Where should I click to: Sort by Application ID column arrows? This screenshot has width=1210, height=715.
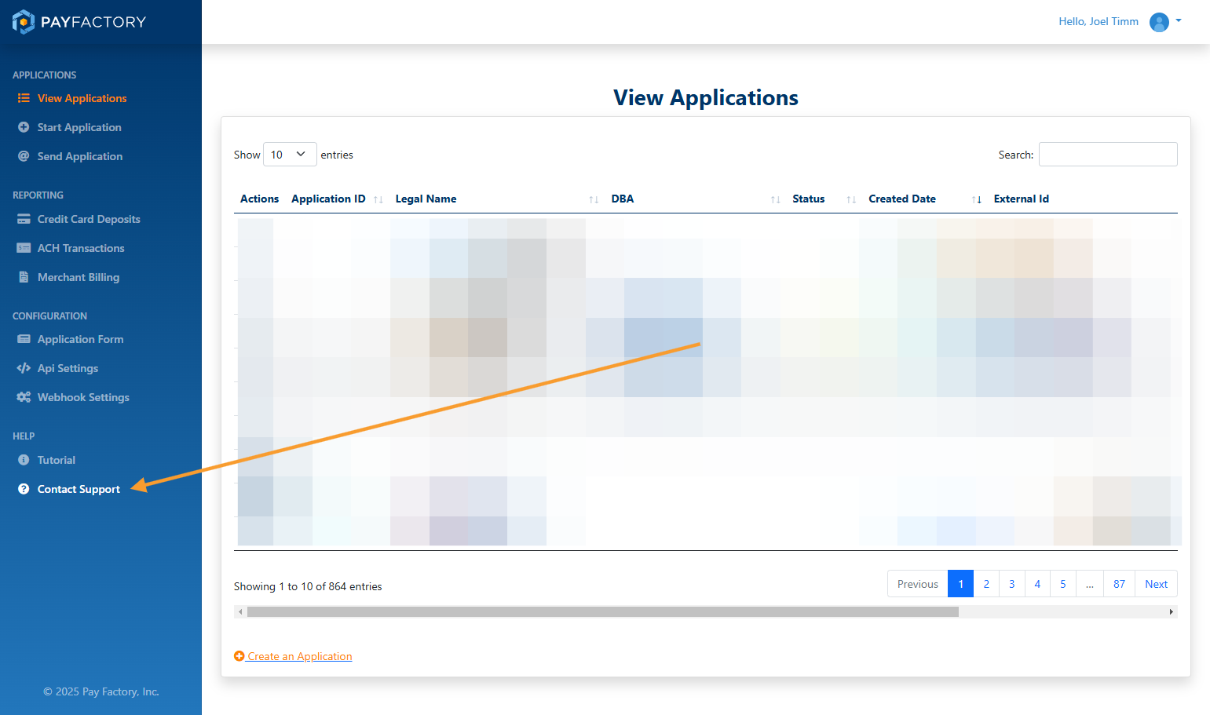[x=378, y=199]
